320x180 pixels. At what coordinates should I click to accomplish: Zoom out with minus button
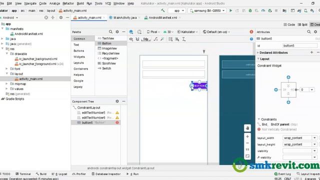tap(247, 143)
